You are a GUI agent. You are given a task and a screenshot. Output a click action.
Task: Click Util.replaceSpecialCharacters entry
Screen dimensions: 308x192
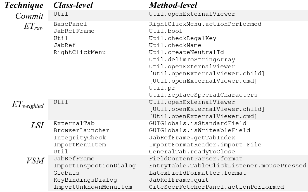click(203, 95)
